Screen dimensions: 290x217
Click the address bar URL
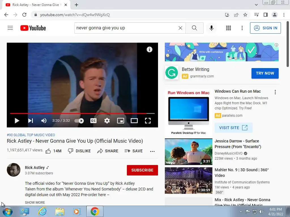[x=75, y=15]
